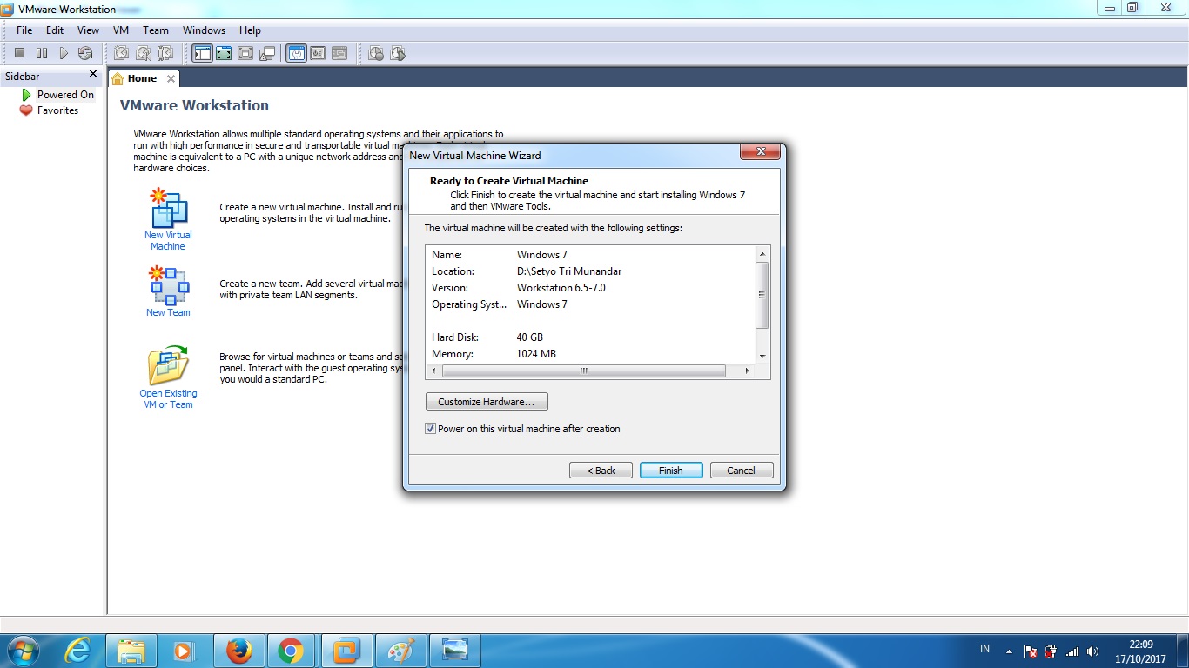
Task: Launch Firefox from the taskbar
Action: click(x=238, y=650)
